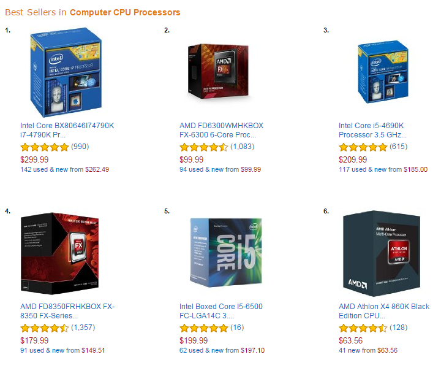The height and width of the screenshot is (368, 441).
Task: Open the Intel Core i5-6500 box image
Action: [x=226, y=253]
